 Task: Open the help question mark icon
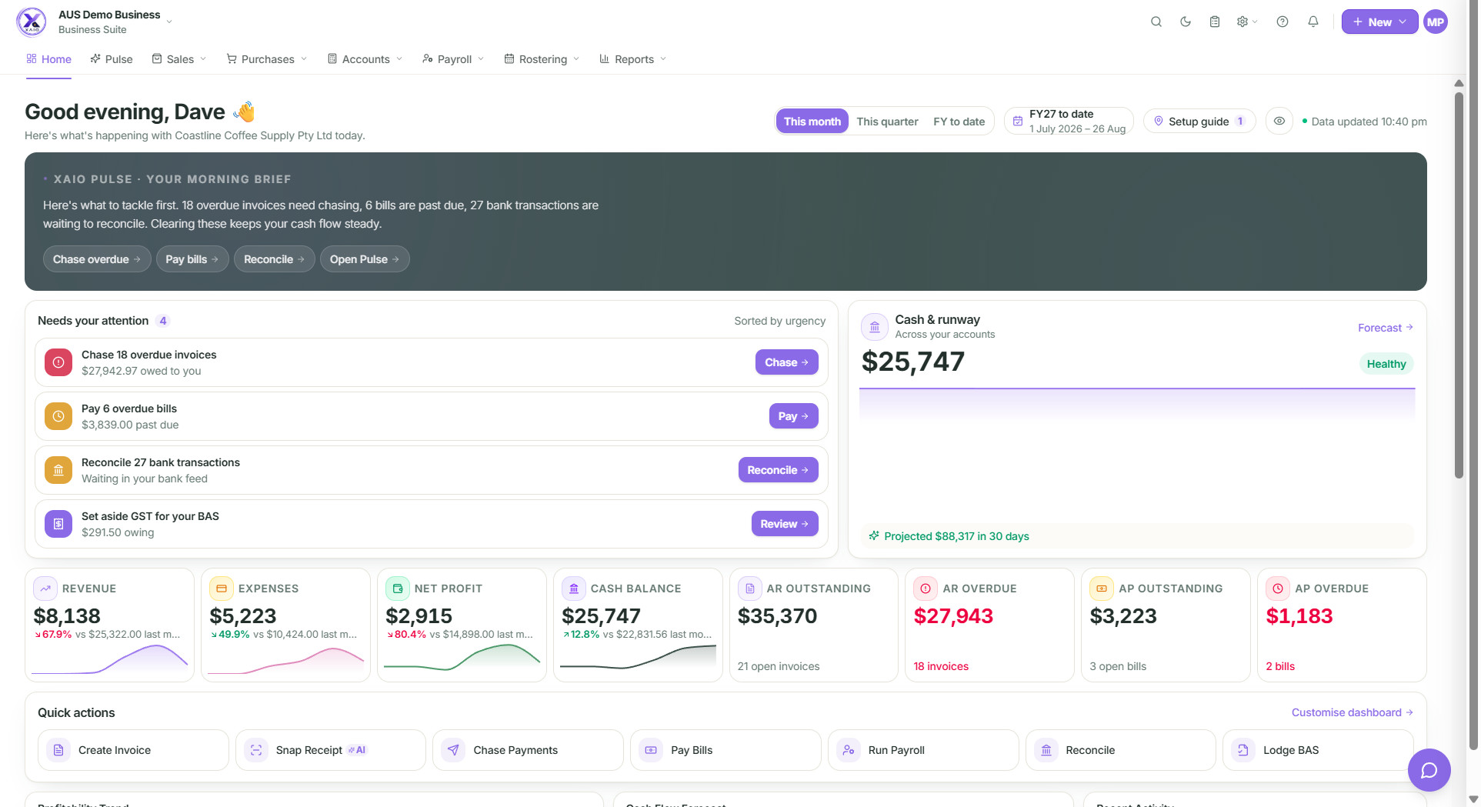[x=1283, y=22]
